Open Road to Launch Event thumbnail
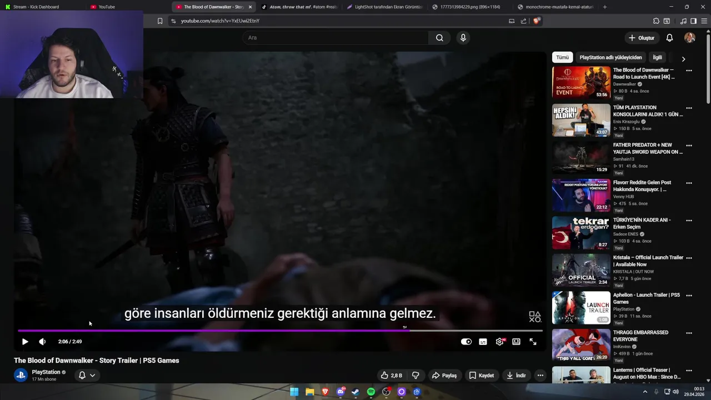 point(581,83)
